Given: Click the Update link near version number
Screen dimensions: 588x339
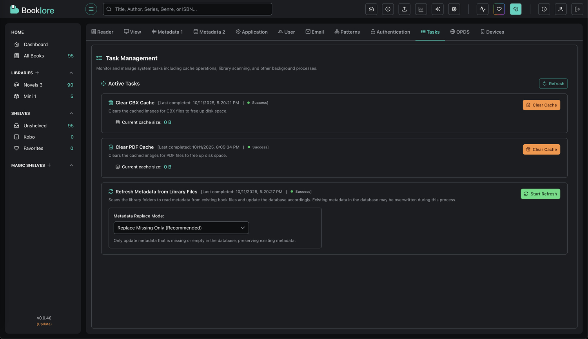Looking at the screenshot, I should tap(44, 324).
